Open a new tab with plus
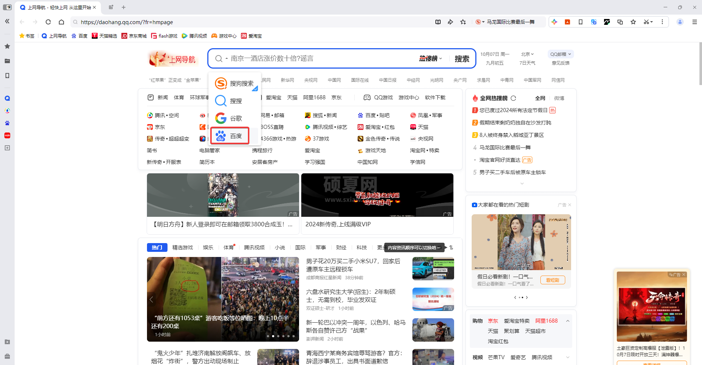The width and height of the screenshot is (702, 365). [124, 7]
